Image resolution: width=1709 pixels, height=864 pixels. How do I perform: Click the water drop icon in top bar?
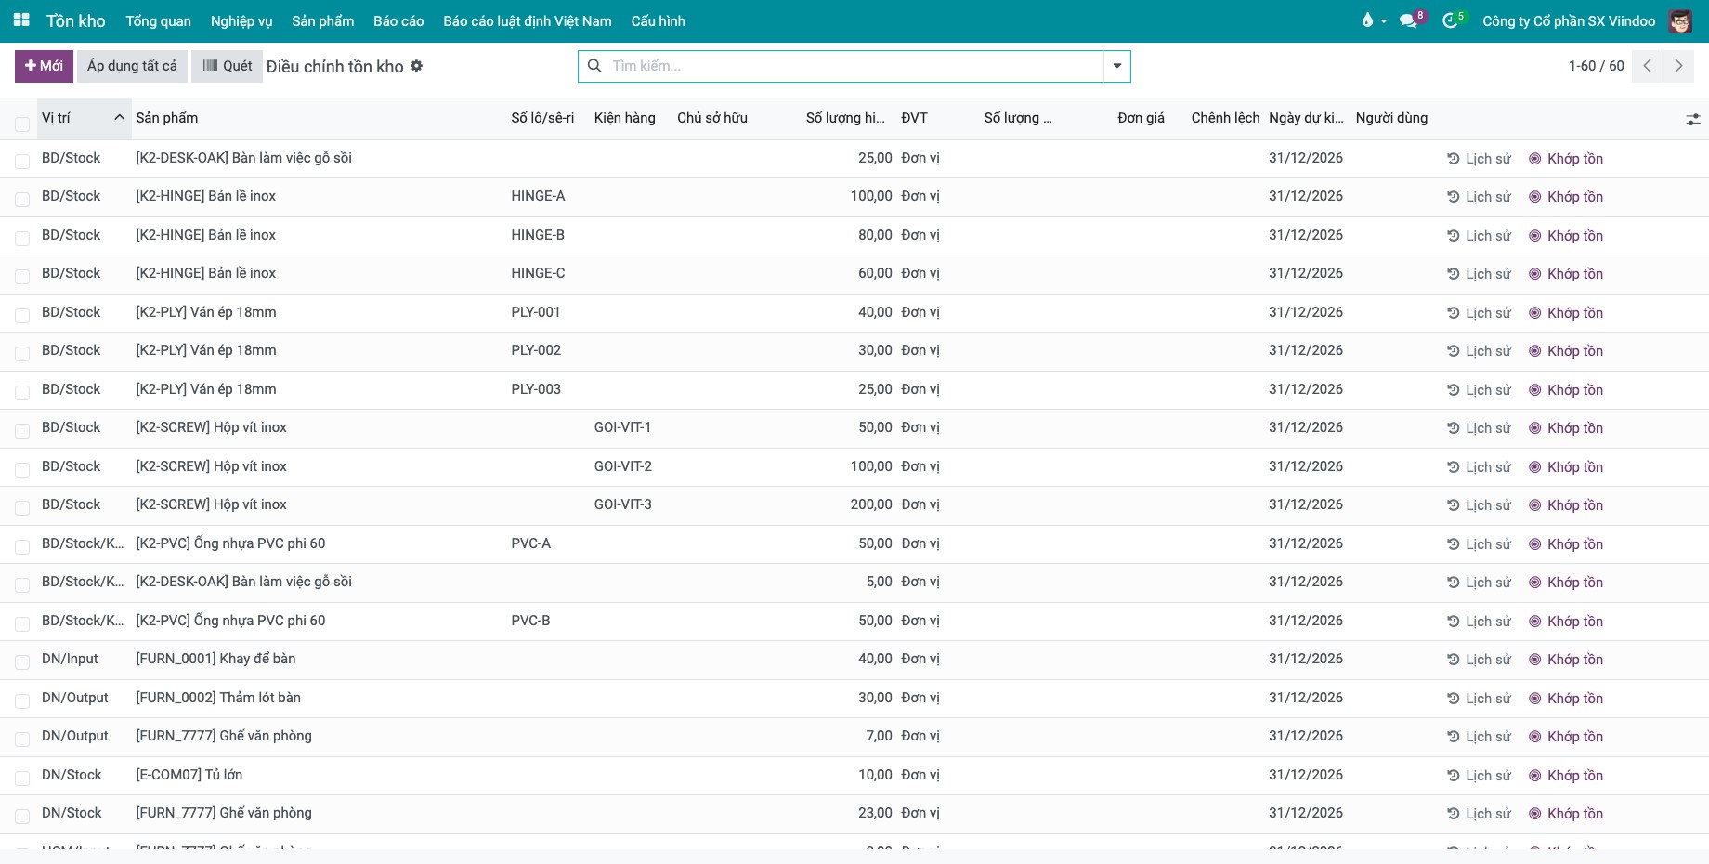click(1367, 20)
